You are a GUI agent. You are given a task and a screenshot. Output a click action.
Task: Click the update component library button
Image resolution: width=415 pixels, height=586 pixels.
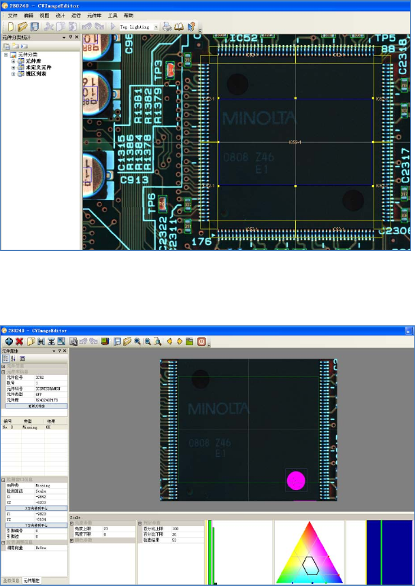(37, 406)
